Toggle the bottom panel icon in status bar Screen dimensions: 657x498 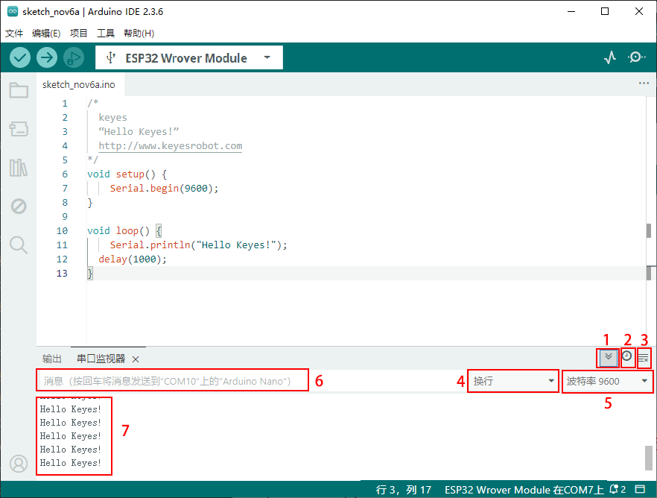640,489
